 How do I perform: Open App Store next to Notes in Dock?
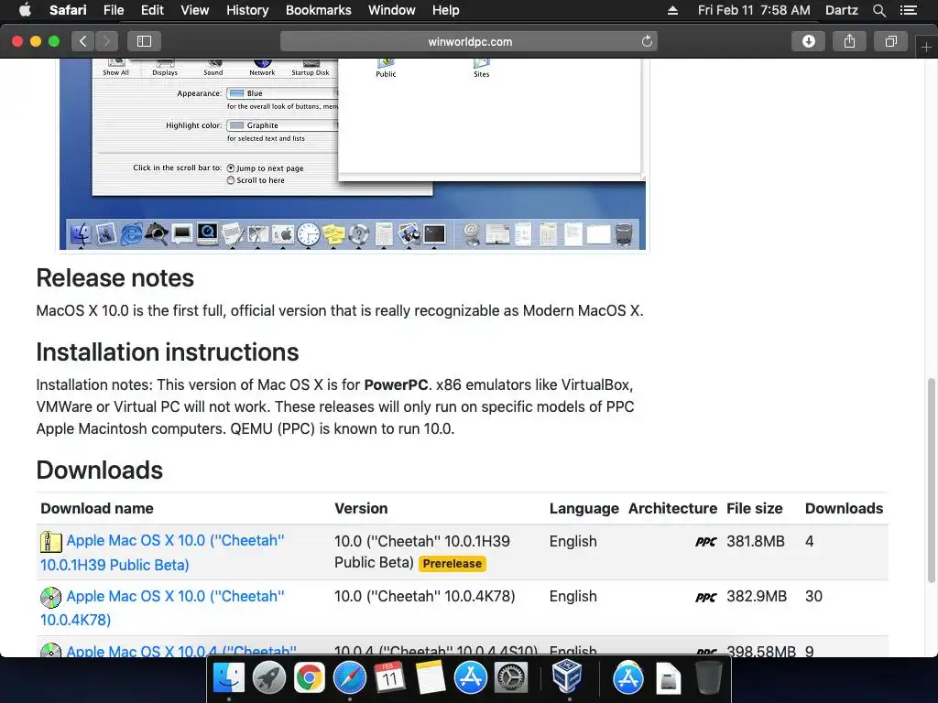point(470,678)
